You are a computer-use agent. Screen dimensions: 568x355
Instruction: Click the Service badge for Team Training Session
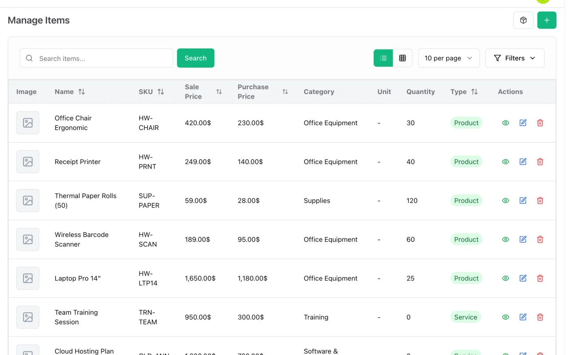(x=465, y=317)
